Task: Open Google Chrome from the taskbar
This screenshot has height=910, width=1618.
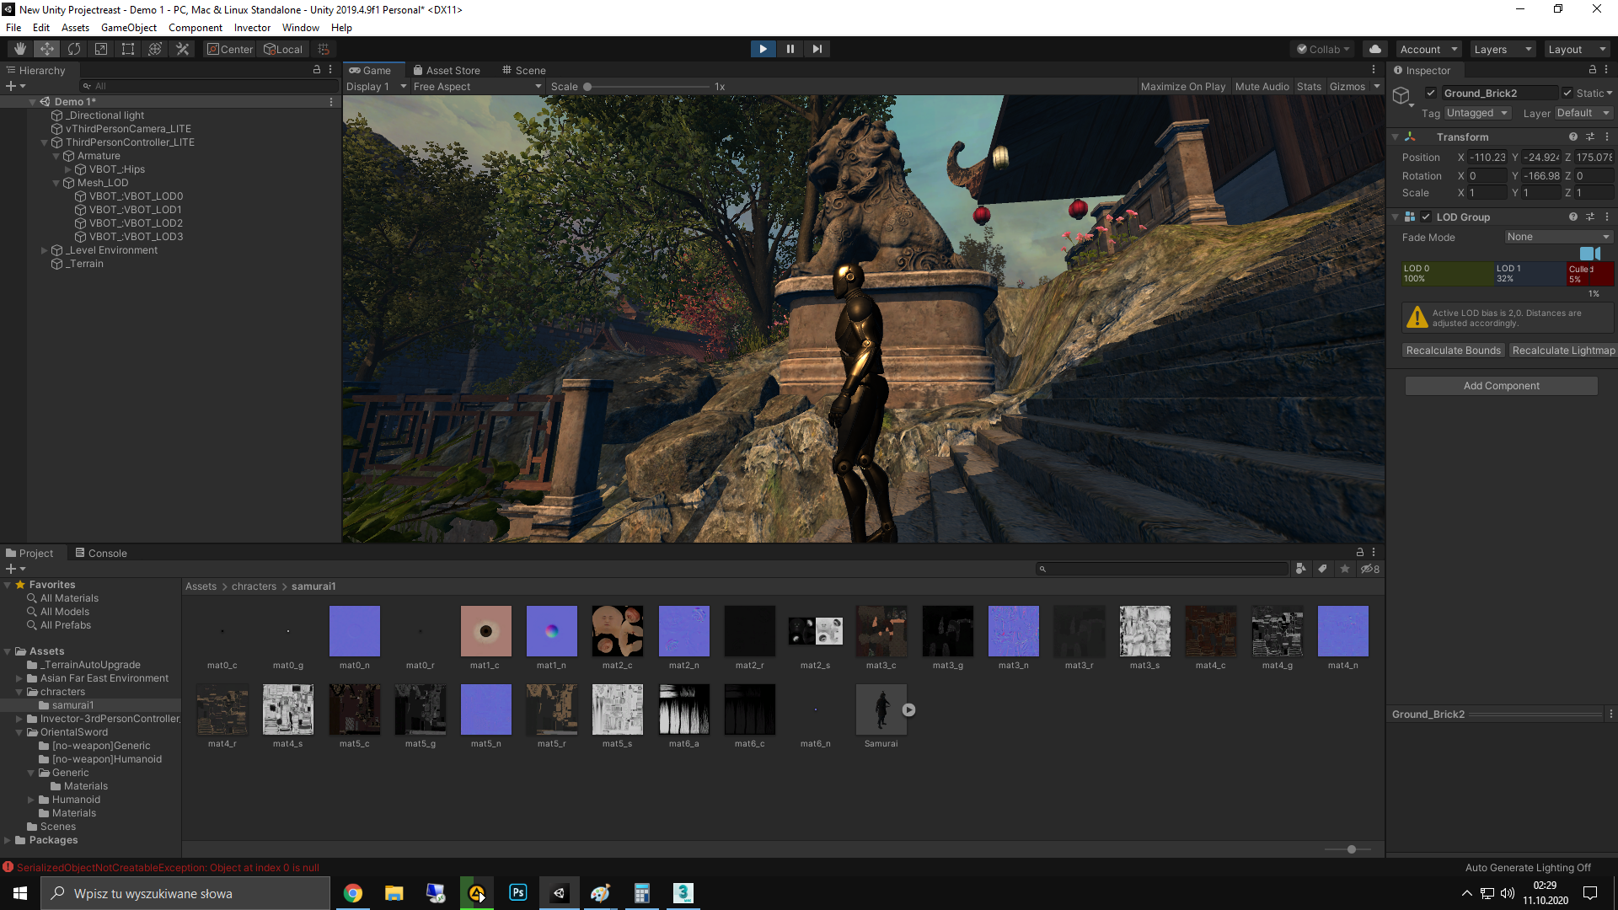Action: pos(353,893)
